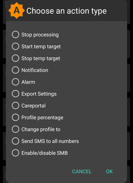This screenshot has height=183, width=133.
Task: Tap the 'Export Settings' label text
Action: pos(39,94)
